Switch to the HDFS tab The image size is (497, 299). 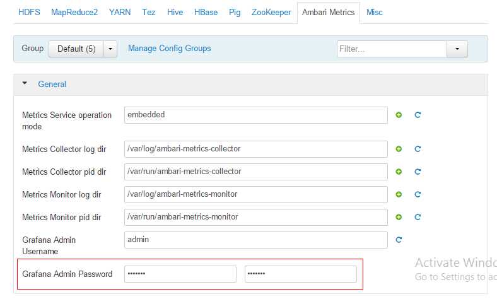tap(29, 13)
